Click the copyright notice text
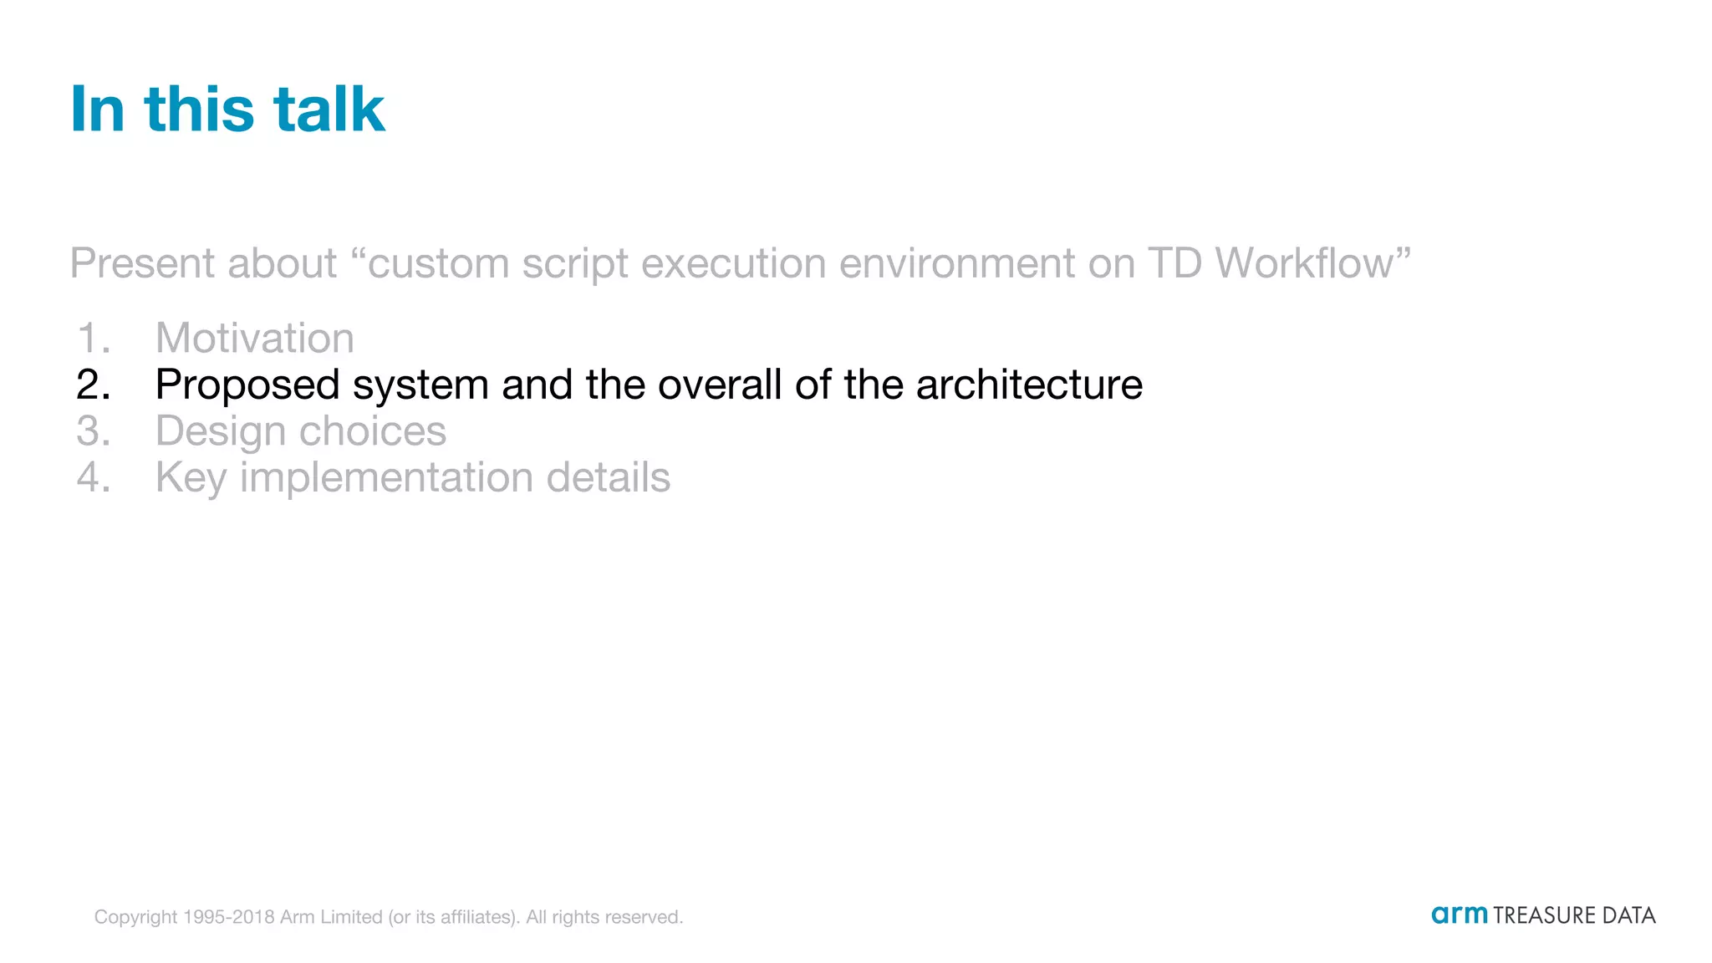 [x=388, y=917]
